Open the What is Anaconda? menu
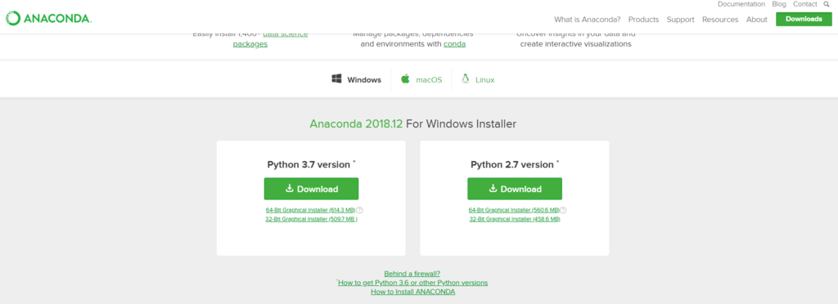 click(587, 19)
